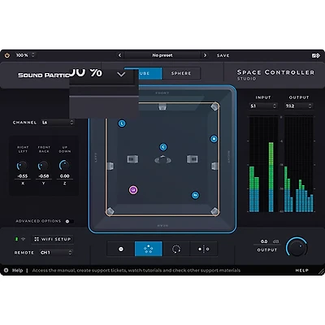
Task: Go to the next preset arrow
Action: [x=205, y=55]
